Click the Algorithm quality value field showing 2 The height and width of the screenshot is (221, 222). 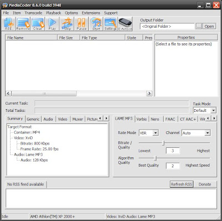pos(173,166)
